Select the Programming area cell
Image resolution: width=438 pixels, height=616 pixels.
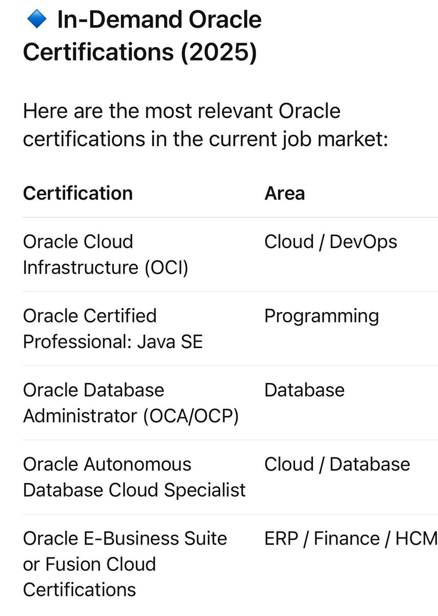coord(322,316)
